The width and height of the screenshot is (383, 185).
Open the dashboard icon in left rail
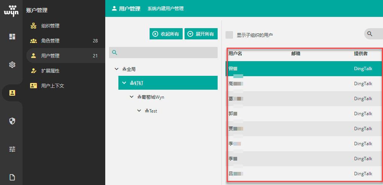click(12, 36)
